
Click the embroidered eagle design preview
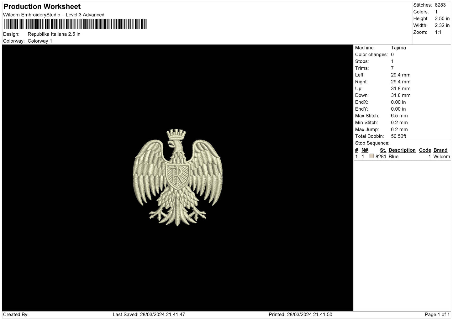(x=178, y=177)
